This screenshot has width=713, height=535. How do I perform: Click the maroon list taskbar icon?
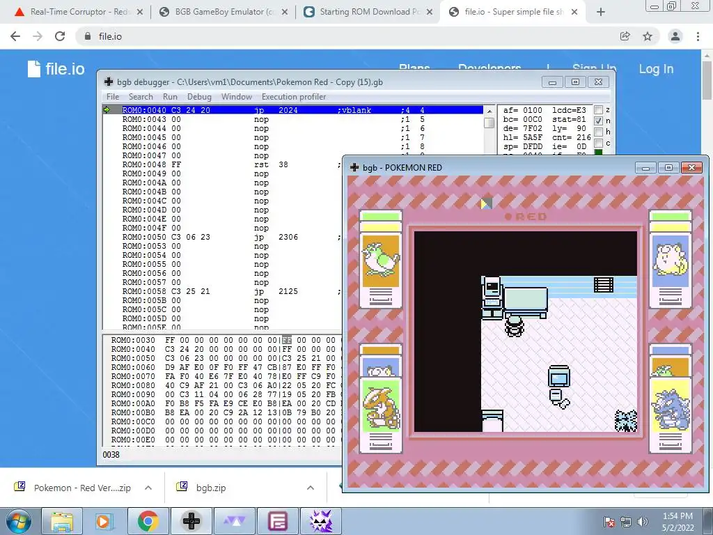277,521
